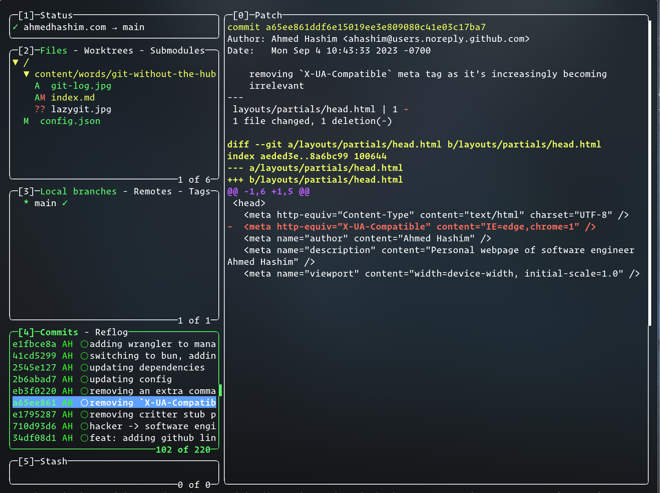660x493 pixels.
Task: Click the ?? untracked marker for lazygit.jpg
Action: (x=40, y=109)
